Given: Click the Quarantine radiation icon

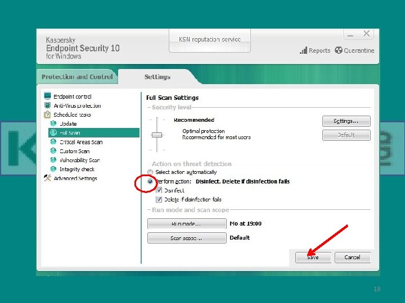Looking at the screenshot, I should coord(339,50).
